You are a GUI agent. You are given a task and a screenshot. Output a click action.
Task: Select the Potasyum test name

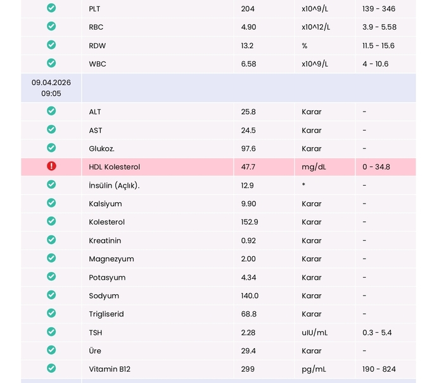click(x=107, y=278)
